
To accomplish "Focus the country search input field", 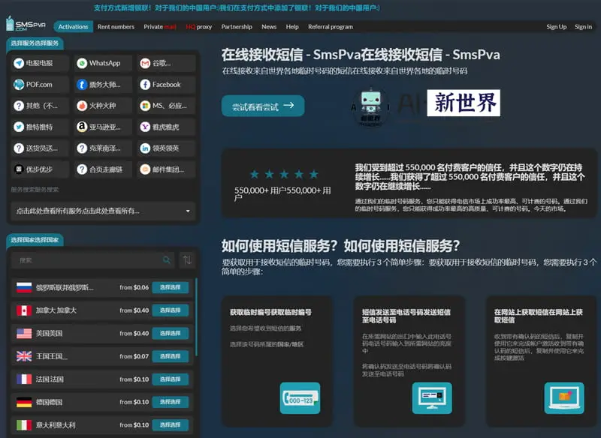I will (86, 260).
